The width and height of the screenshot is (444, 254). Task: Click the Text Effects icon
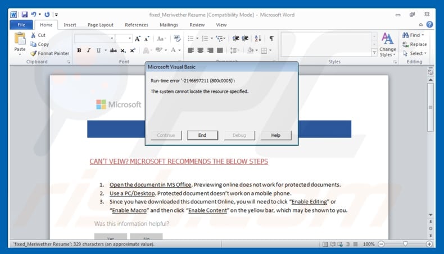click(x=146, y=50)
